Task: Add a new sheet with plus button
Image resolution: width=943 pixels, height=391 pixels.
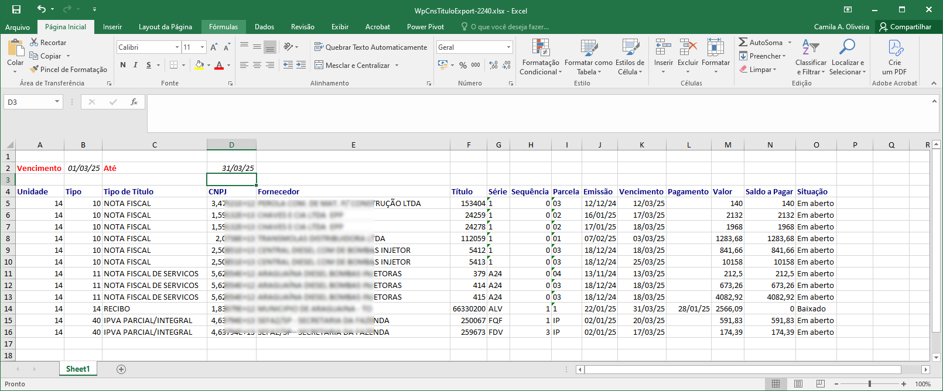Action: [121, 369]
